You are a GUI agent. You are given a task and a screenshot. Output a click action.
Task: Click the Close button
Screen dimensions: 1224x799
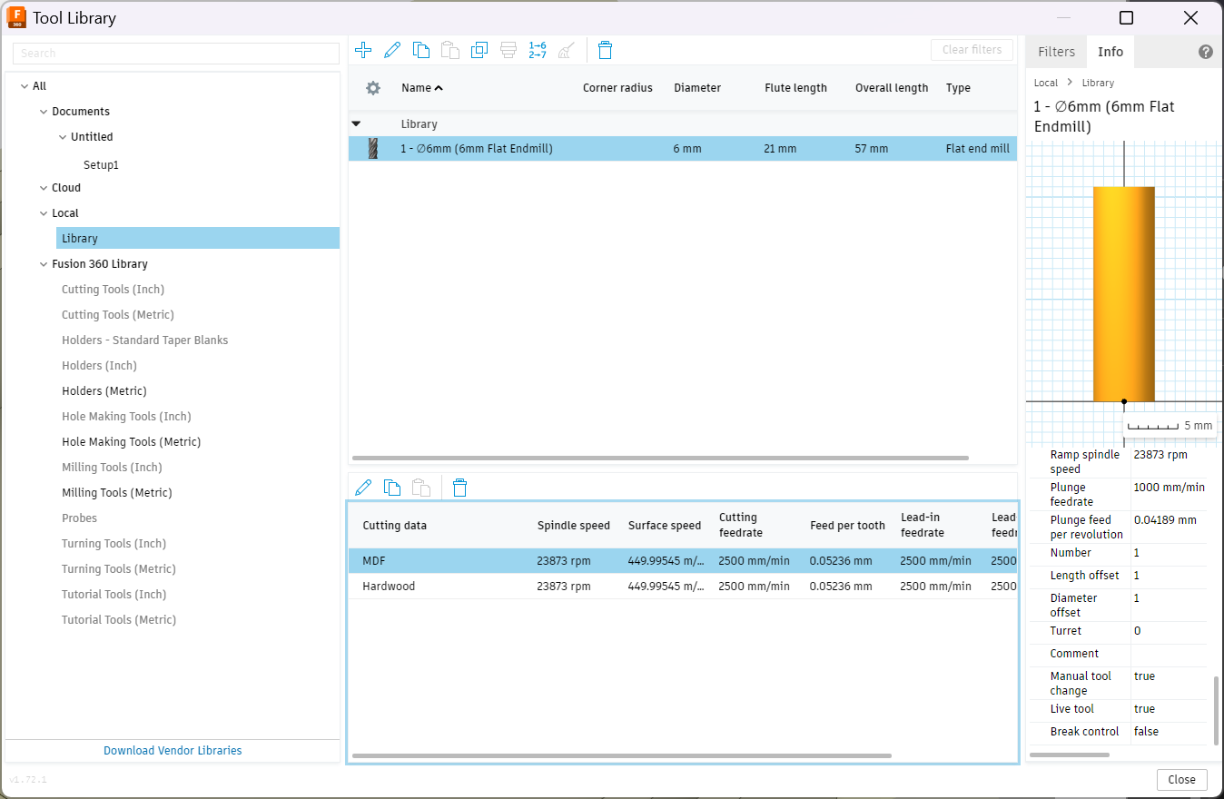point(1181,779)
